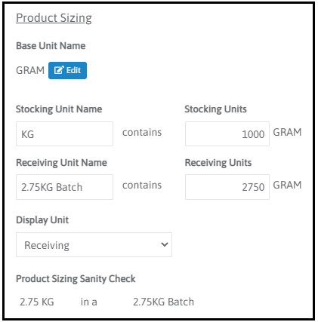Click the Stocking Units label
The height and width of the screenshot is (322, 318).
[215, 109]
